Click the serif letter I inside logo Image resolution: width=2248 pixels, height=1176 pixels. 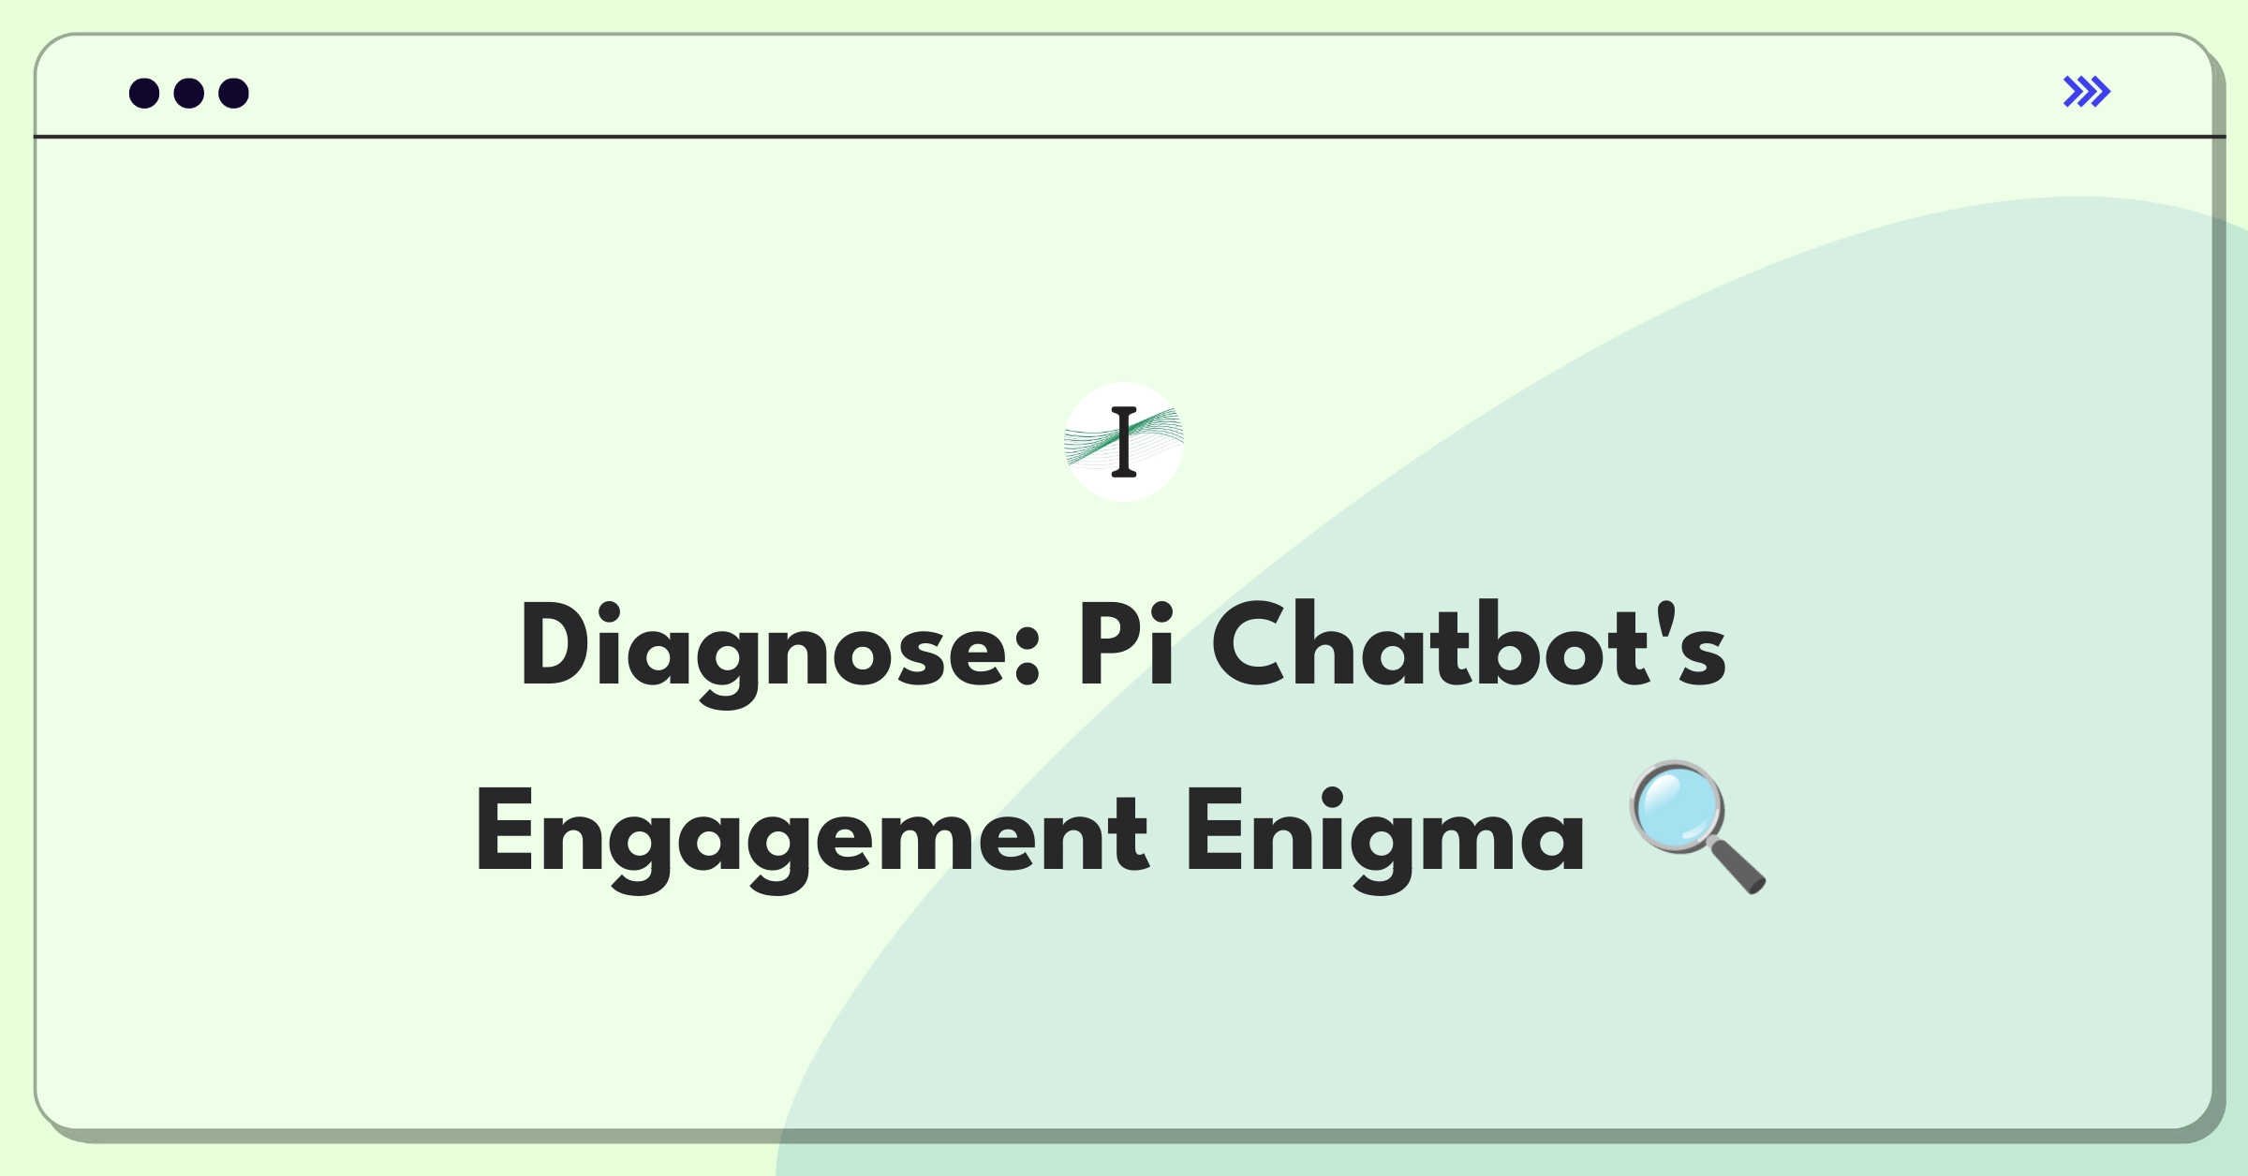point(1124,442)
